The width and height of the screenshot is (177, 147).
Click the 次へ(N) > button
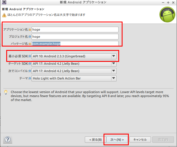(117, 140)
